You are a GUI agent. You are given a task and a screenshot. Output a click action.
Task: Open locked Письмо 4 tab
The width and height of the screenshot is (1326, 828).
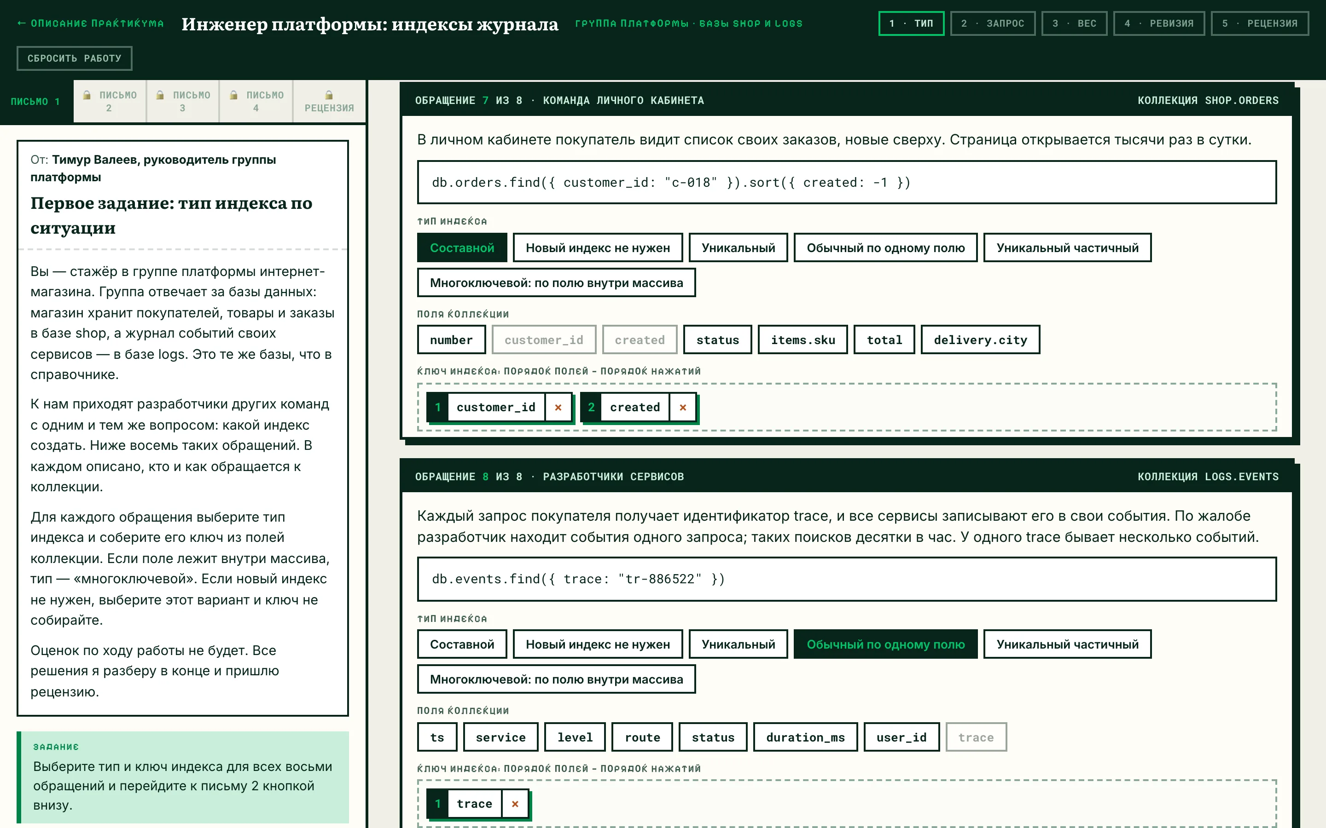coord(256,101)
